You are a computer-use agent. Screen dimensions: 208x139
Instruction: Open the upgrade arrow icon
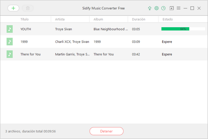149,8
